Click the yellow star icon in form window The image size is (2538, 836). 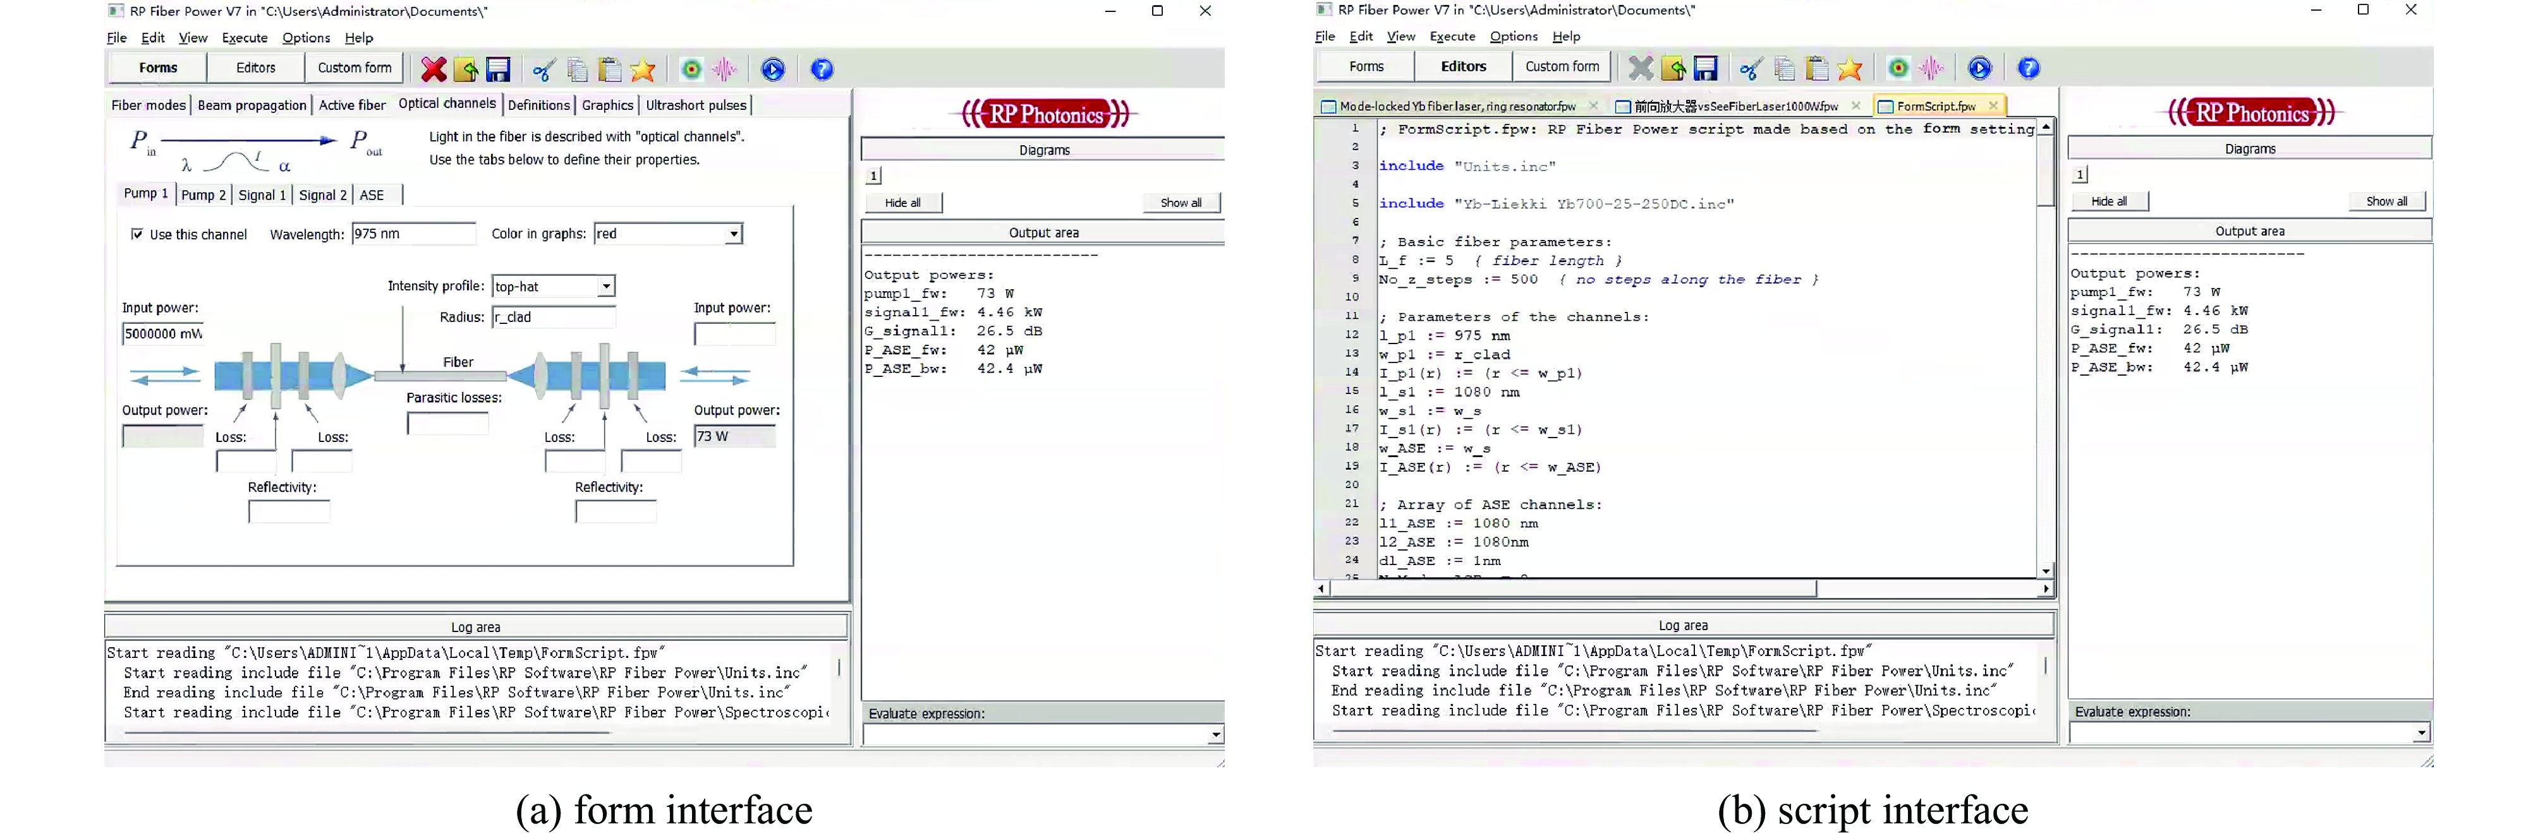(x=642, y=69)
